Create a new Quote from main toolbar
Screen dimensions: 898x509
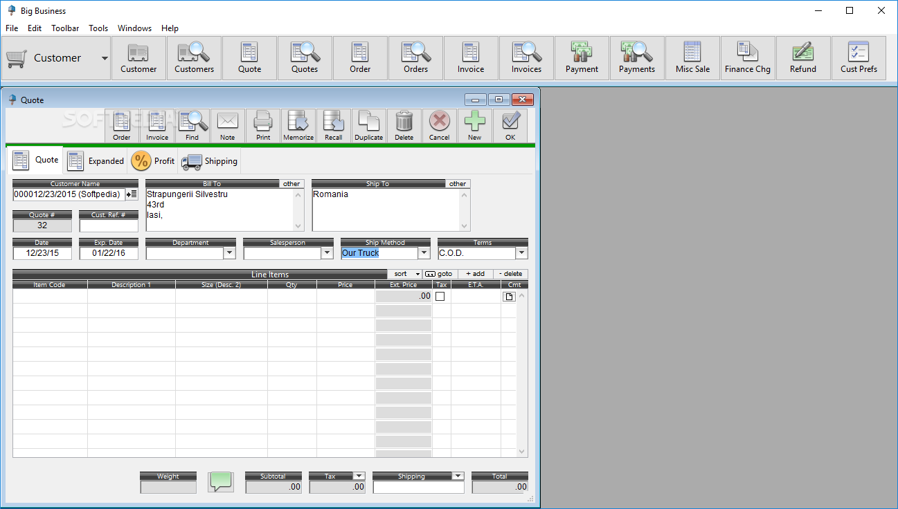(249, 58)
